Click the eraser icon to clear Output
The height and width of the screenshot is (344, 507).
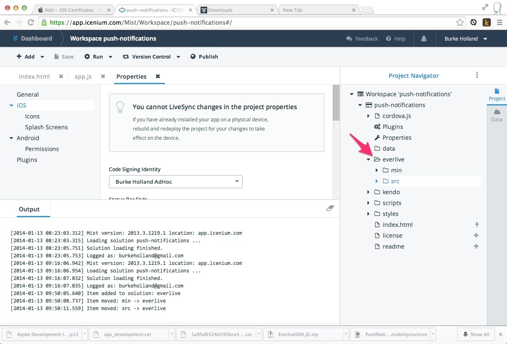pos(330,208)
